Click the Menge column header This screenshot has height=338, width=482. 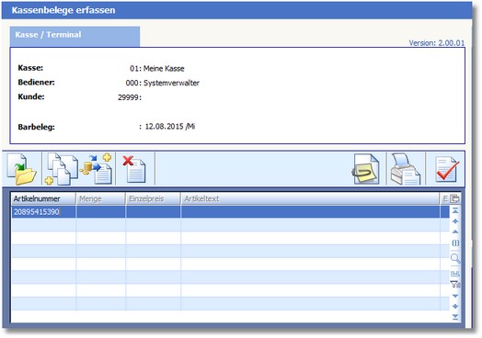tap(101, 198)
